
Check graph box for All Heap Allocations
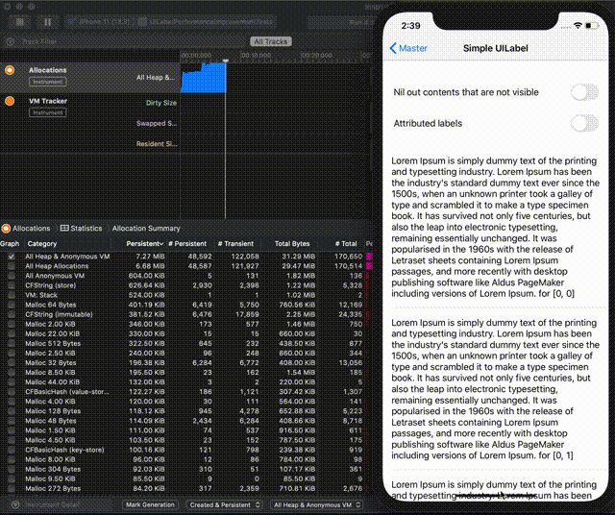tap(12, 266)
